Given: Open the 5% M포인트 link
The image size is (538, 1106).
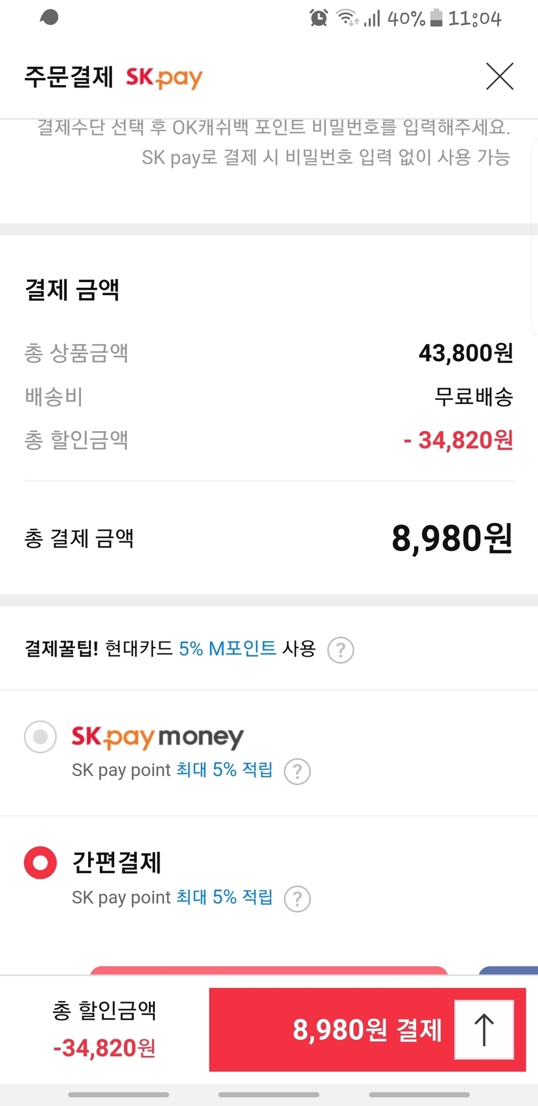Looking at the screenshot, I should tap(228, 648).
